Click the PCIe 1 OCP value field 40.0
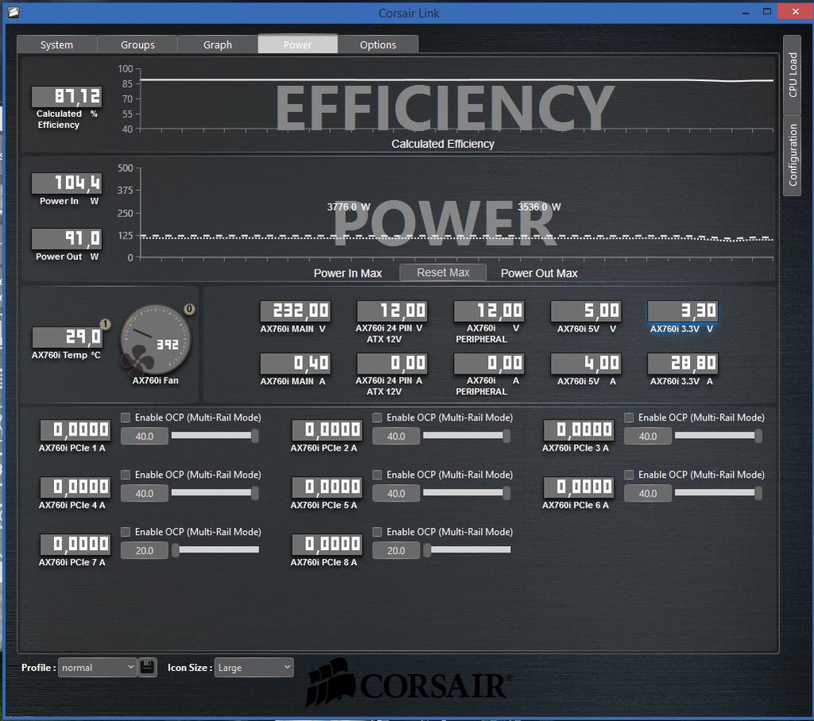The image size is (814, 721). click(x=145, y=436)
